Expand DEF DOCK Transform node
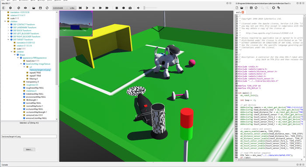Image resolution: width=306 pixels, height=167 pixels. (x=8, y=31)
